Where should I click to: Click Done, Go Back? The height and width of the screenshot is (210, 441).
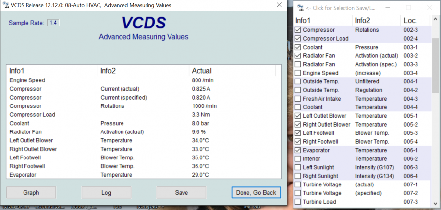tap(256, 193)
